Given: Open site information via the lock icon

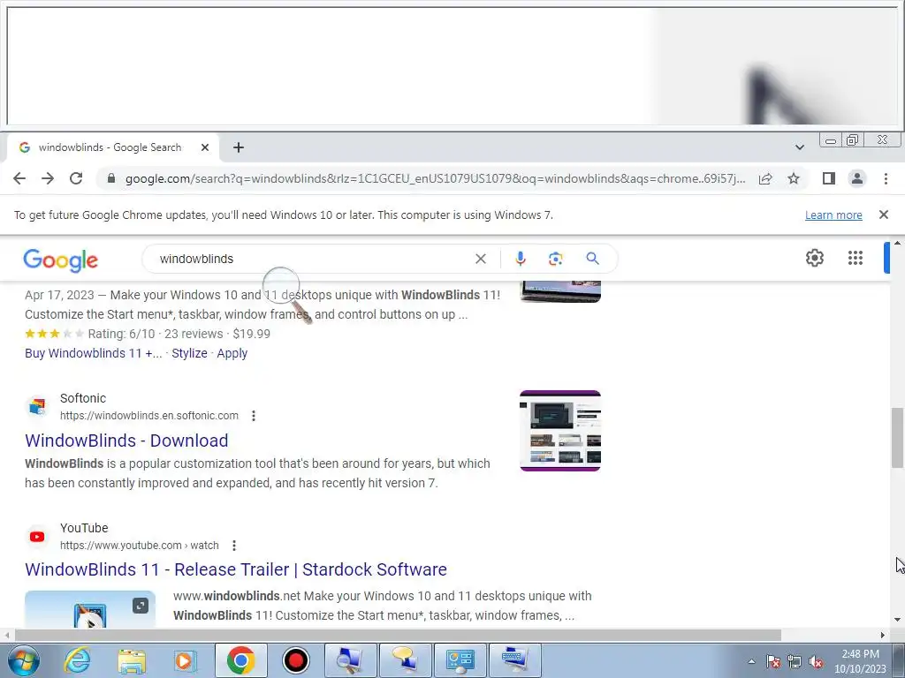Looking at the screenshot, I should point(111,178).
